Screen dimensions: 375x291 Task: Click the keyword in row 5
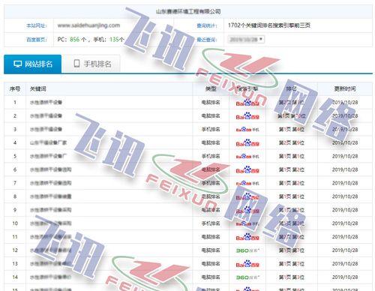49,156
